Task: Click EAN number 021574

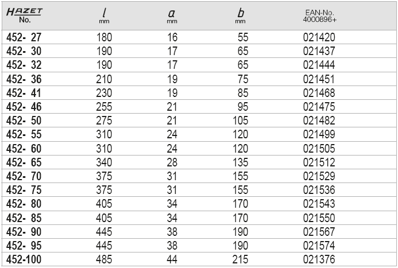Action: [319, 246]
